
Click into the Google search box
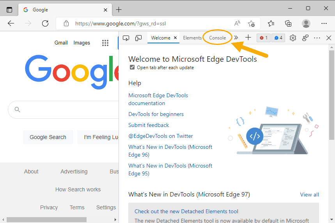[64, 110]
